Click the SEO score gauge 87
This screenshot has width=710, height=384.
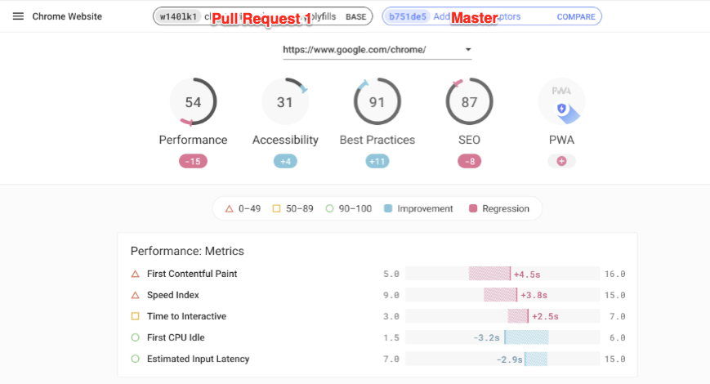click(x=469, y=101)
